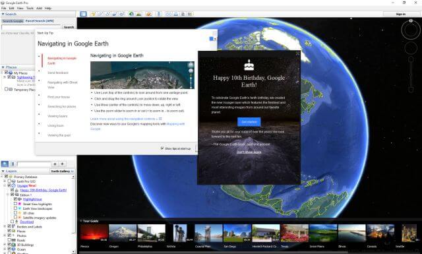
Task: Hide the sidebar using the toolbar icon
Action: [84, 14]
